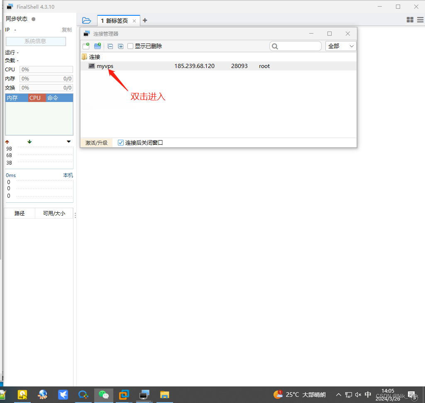Click the CPU usage percentage bar
Viewport: 425px width, 403px height.
coord(46,69)
